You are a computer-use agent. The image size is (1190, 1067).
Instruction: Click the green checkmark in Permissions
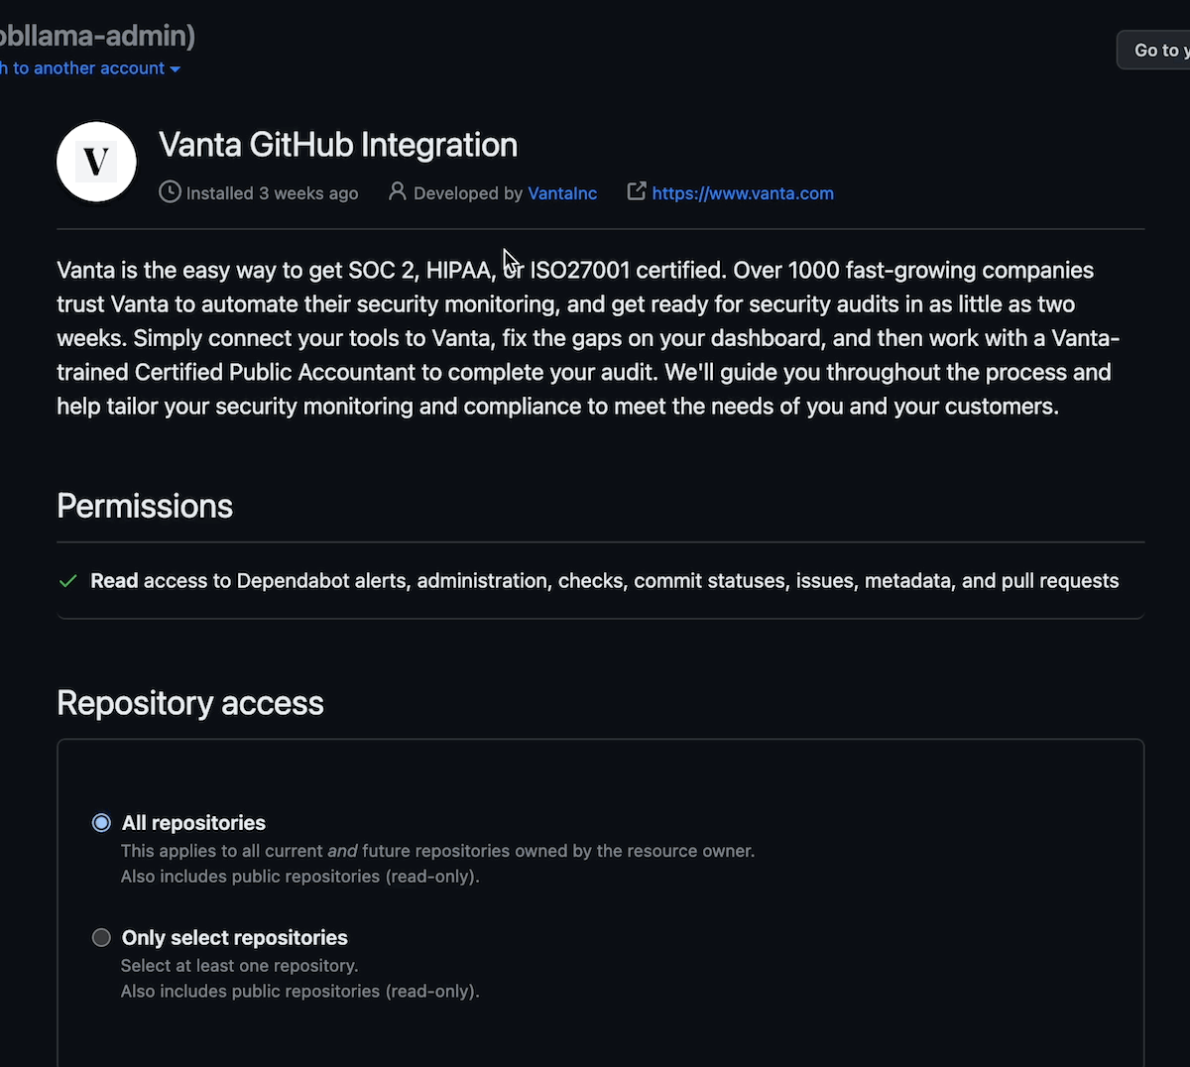(68, 581)
